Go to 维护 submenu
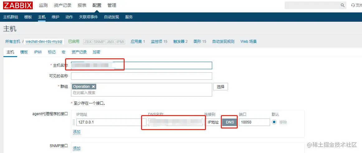 pyautogui.click(x=55, y=17)
